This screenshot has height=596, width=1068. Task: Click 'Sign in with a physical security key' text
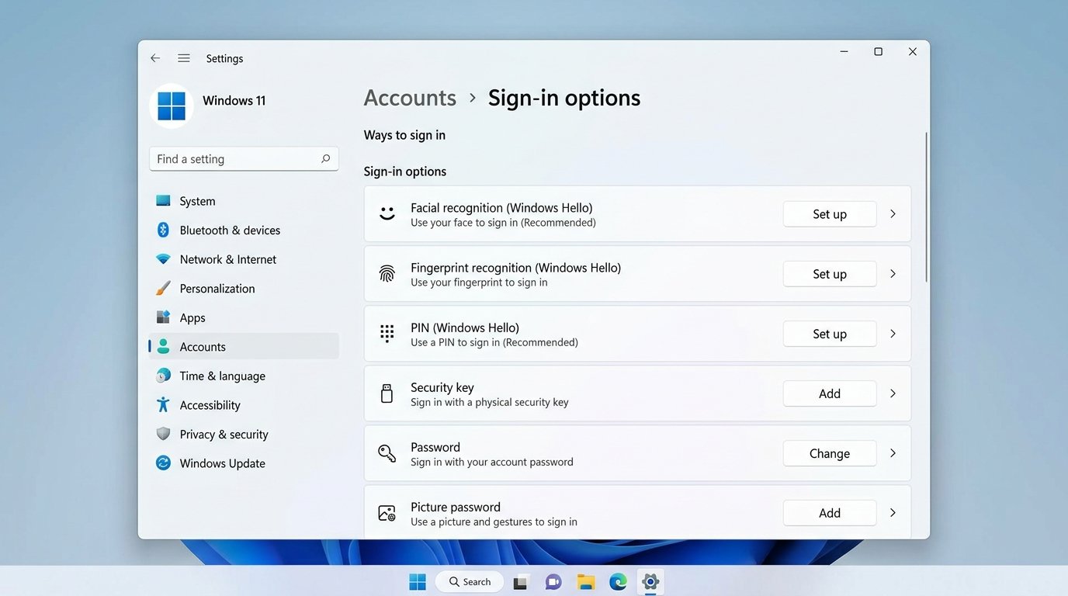tap(490, 402)
